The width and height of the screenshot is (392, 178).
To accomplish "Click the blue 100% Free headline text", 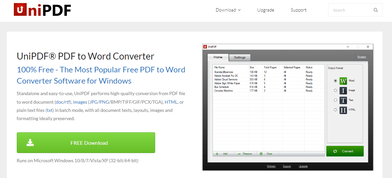I will pos(101,75).
